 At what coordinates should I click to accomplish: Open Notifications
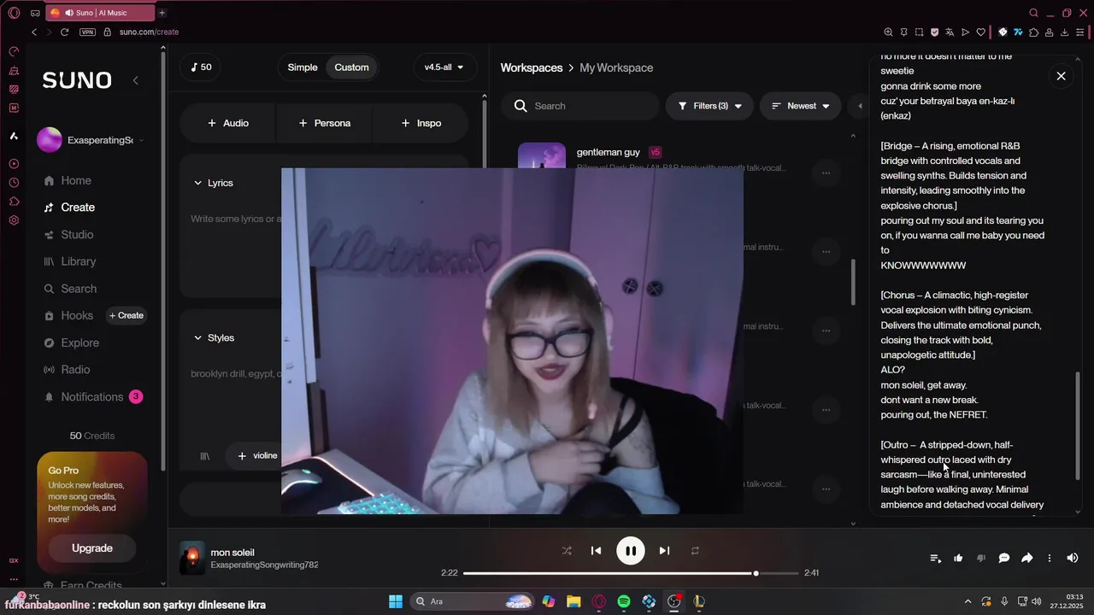91,397
